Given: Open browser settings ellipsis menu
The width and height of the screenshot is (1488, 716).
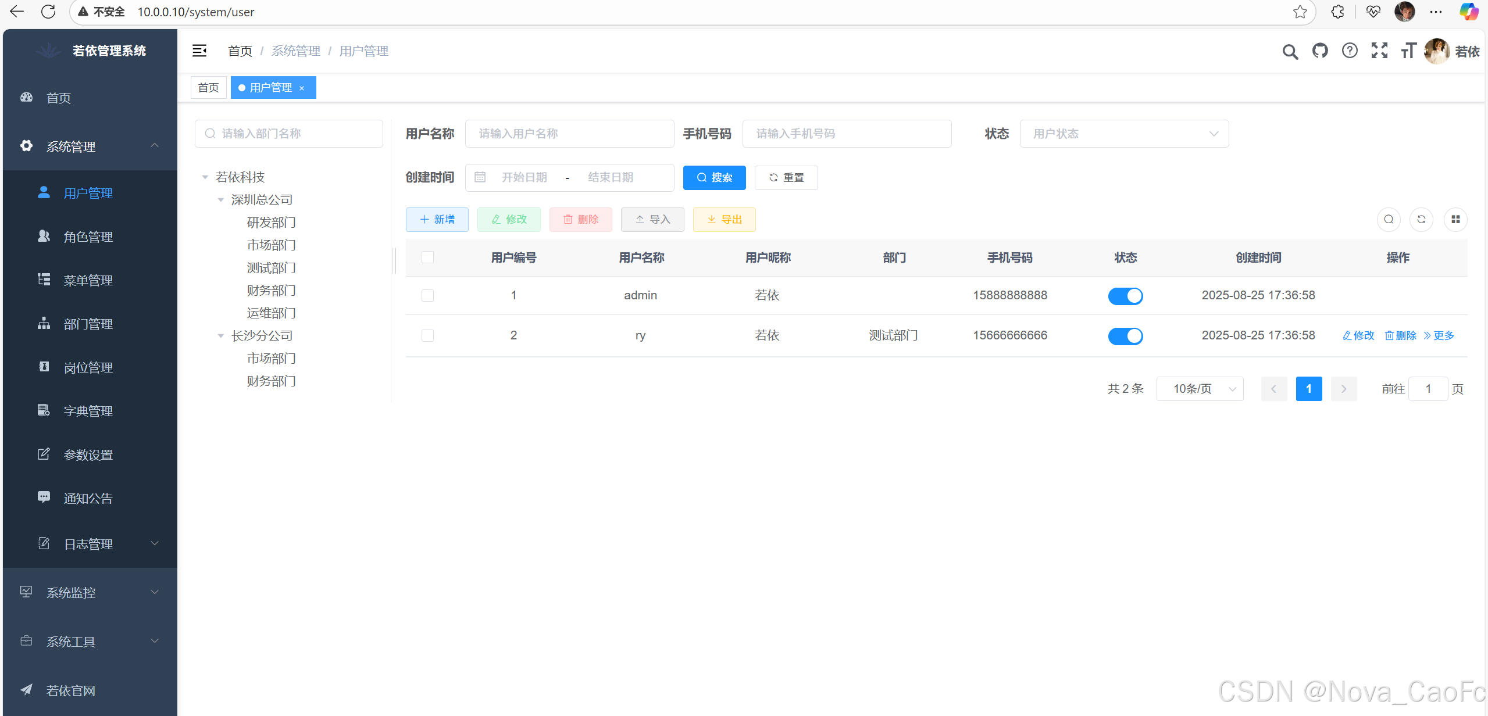Looking at the screenshot, I should (x=1436, y=12).
